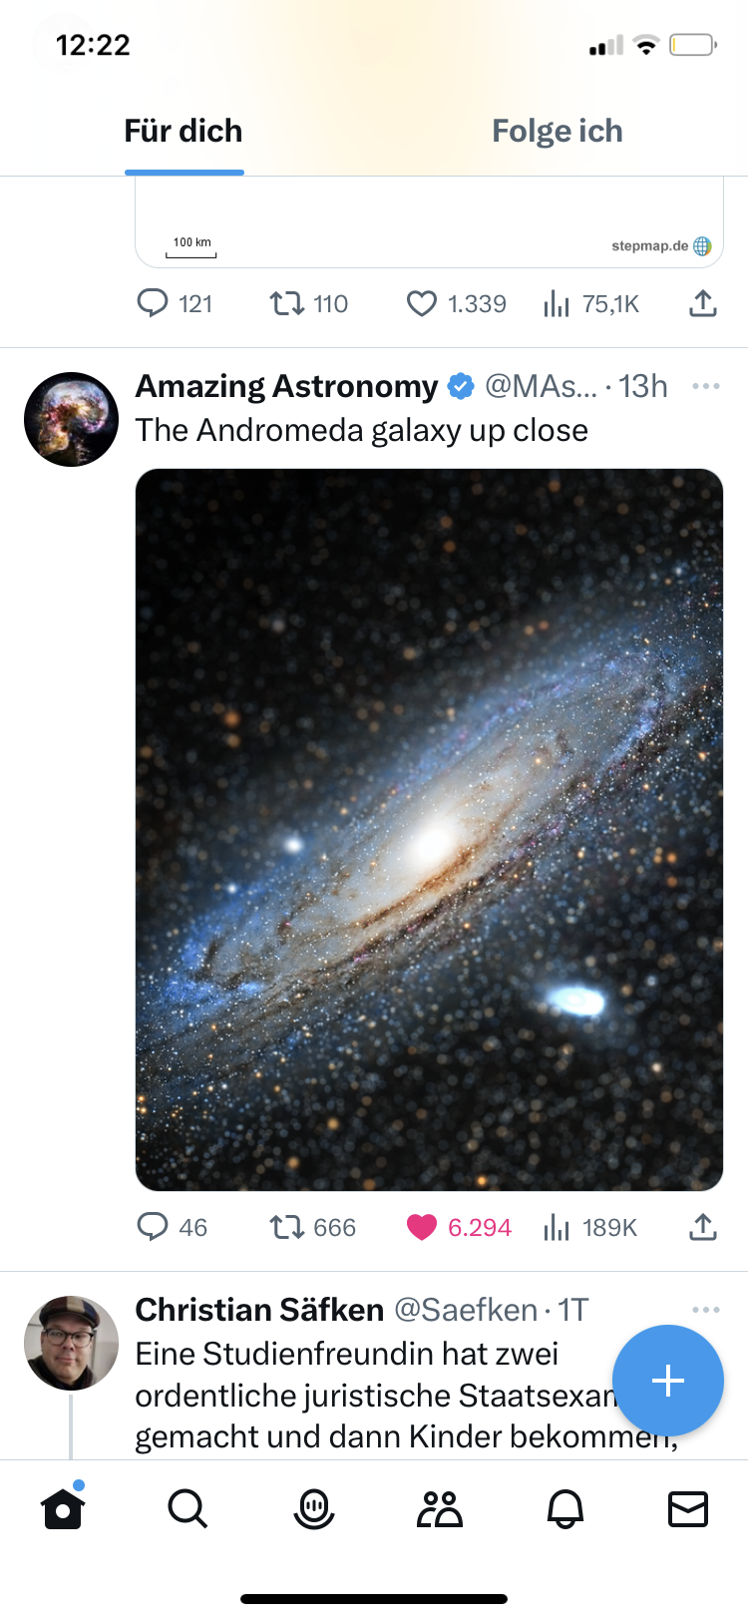748x1620 pixels.
Task: Switch to the Folge ich tab
Action: 558,131
